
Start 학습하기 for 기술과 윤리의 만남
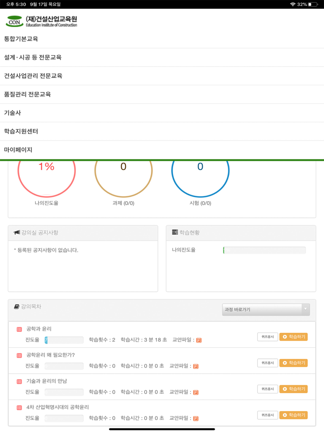pyautogui.click(x=293, y=389)
